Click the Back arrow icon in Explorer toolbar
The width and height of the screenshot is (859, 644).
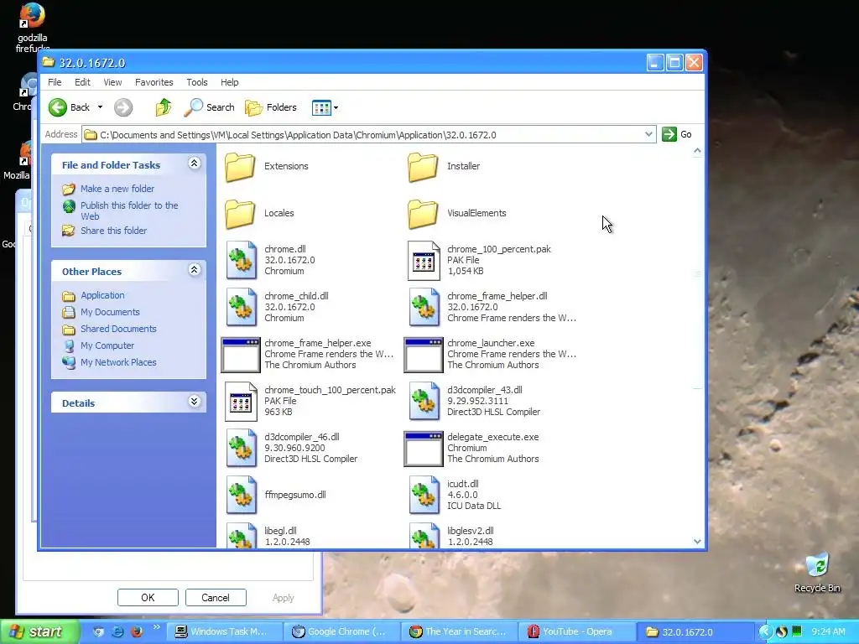tap(58, 107)
